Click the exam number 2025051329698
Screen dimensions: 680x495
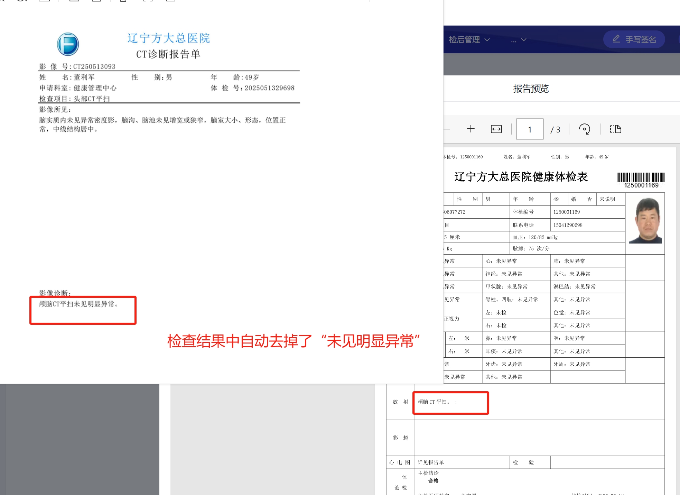coord(270,88)
